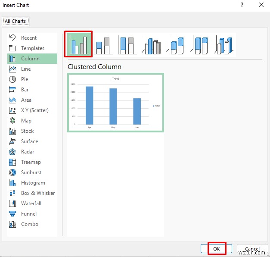Image resolution: width=270 pixels, height=257 pixels.
Task: Select the Clustered Column preview thumbnail
Action: pos(115,103)
